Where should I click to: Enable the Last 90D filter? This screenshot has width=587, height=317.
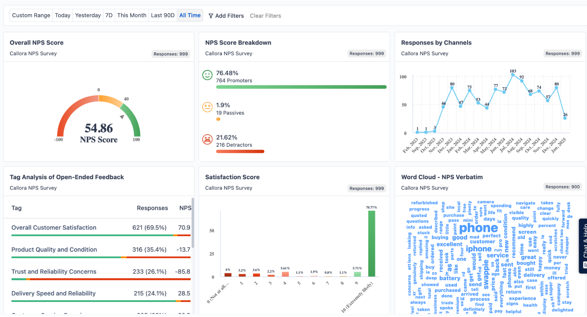tap(163, 15)
